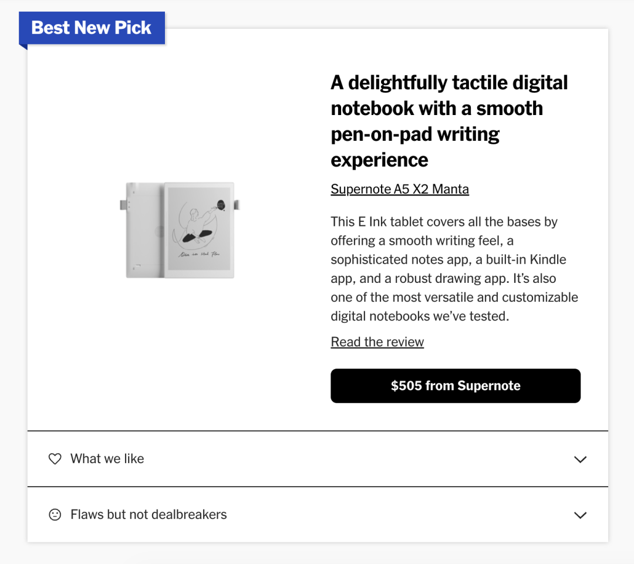Screen dimensions: 634x564
Task: Select the "Flaws but not dealbreakers" text label
Action: pyautogui.click(x=149, y=515)
